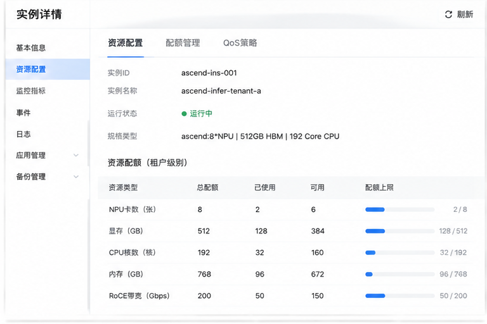Click the 资源类型 column header
Screen dimensions: 487x324
[123, 187]
